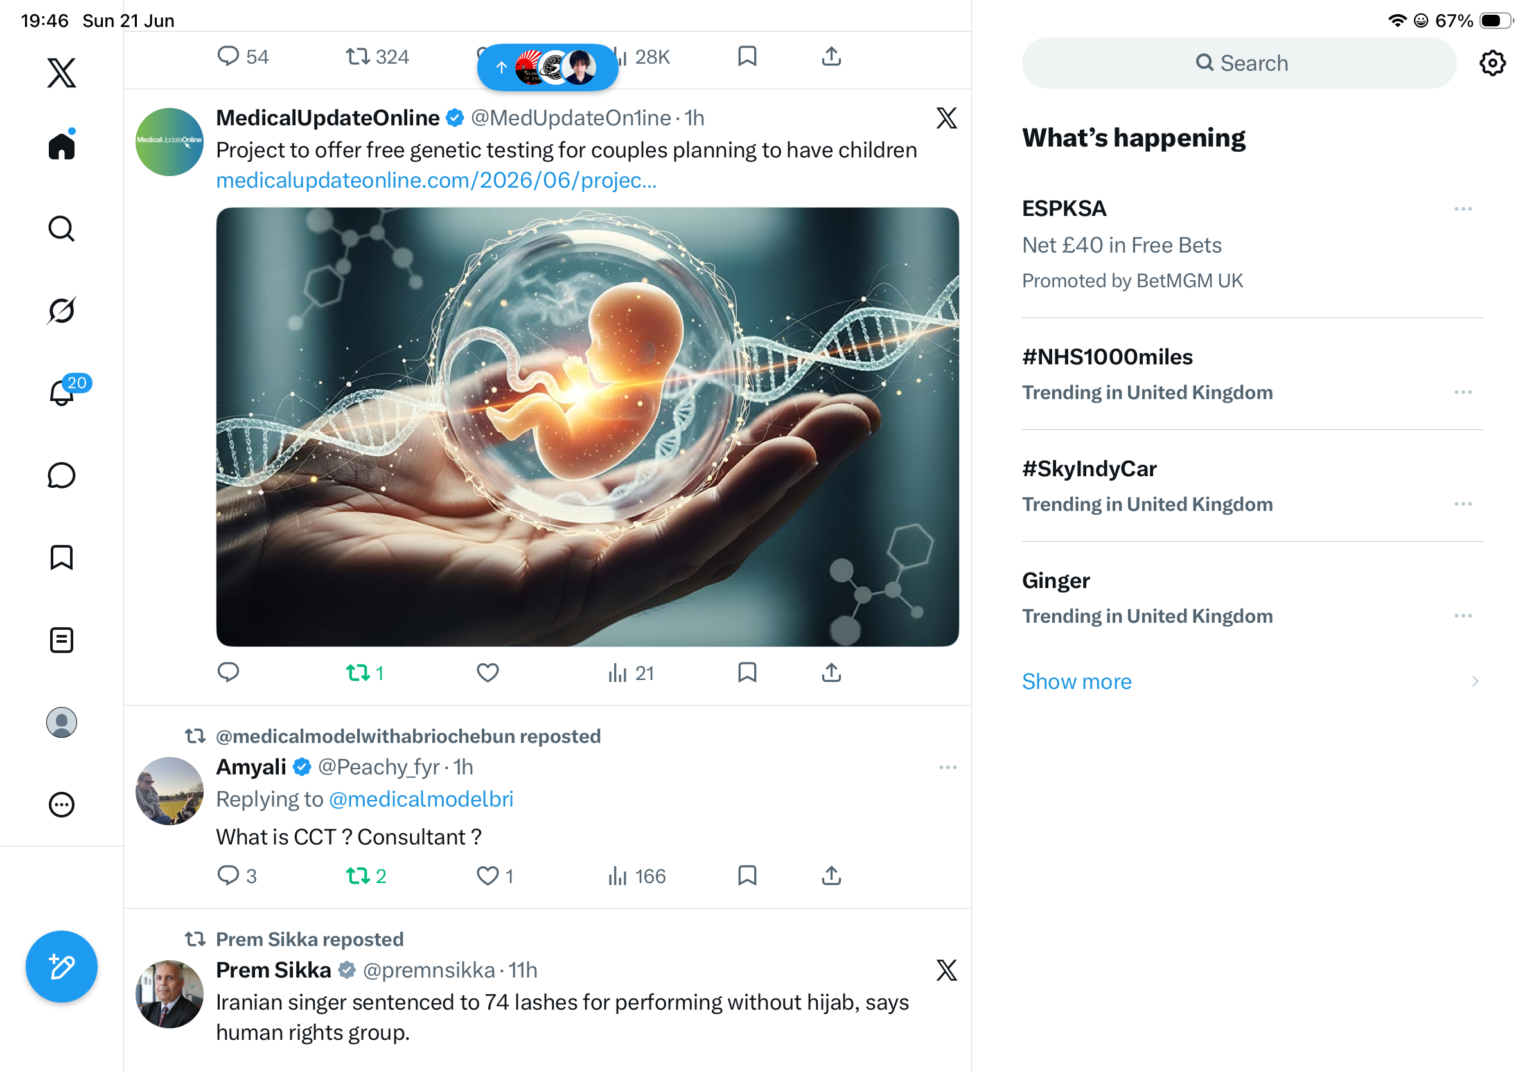
Task: Open the more menu on Amyali's post
Action: (948, 767)
